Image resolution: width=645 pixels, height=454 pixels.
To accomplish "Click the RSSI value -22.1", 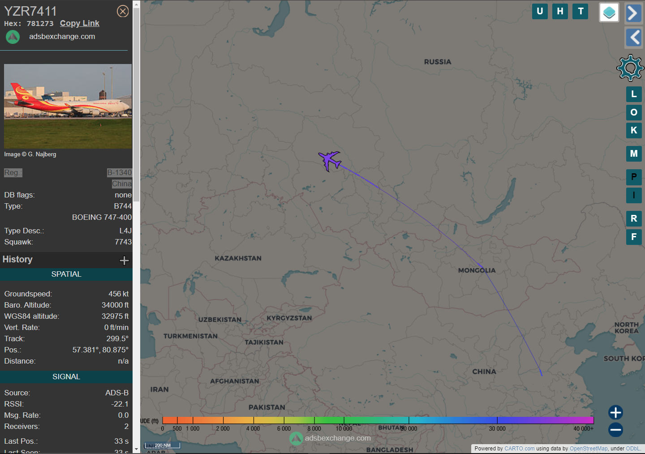I will (120, 404).
